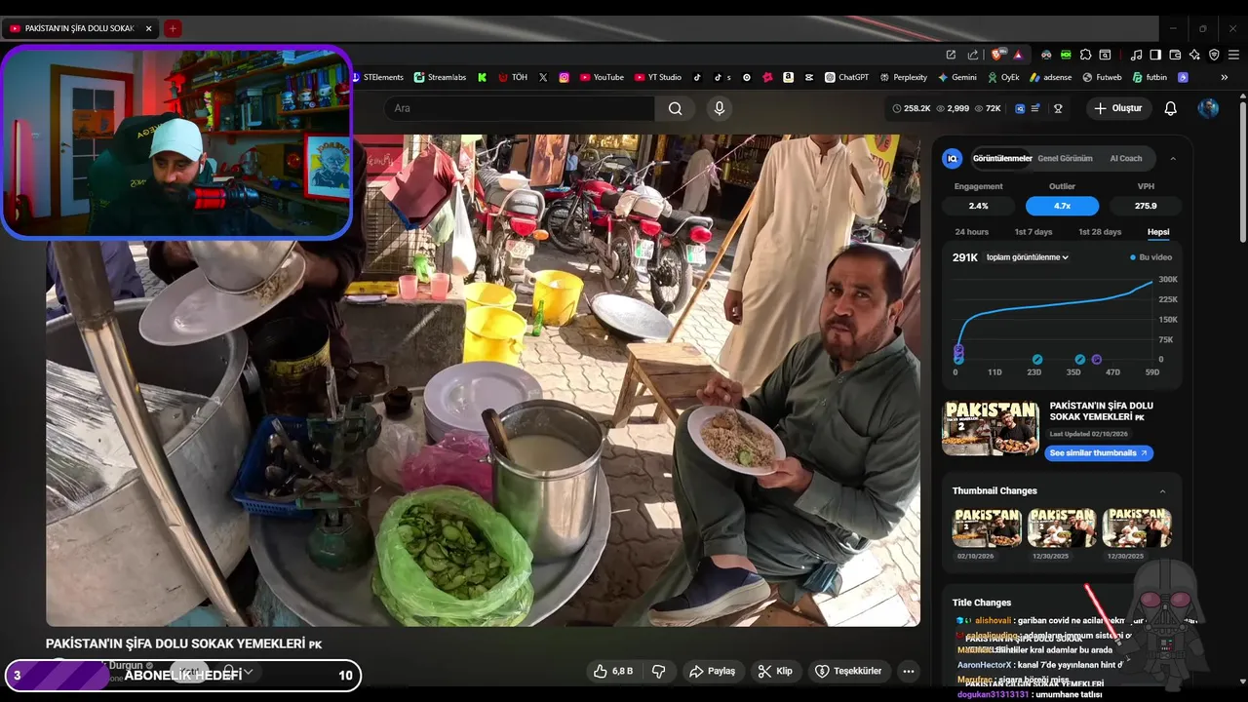The height and width of the screenshot is (702, 1248).
Task: Click the Oluştur create button
Action: (1117, 108)
